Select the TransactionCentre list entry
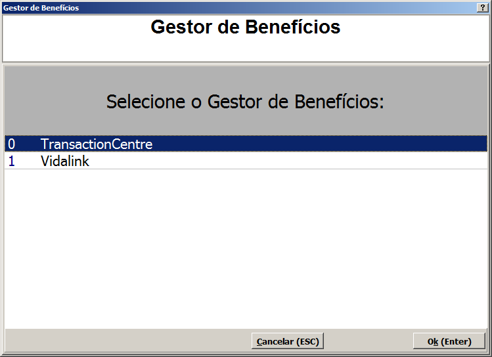This screenshot has width=492, height=357. coord(246,144)
